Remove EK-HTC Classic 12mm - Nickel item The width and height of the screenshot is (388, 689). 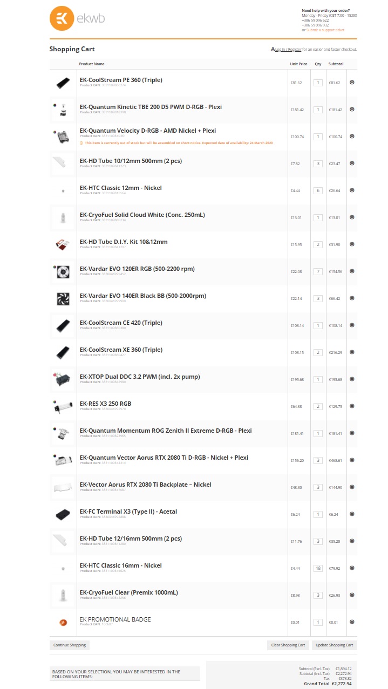coord(352,190)
